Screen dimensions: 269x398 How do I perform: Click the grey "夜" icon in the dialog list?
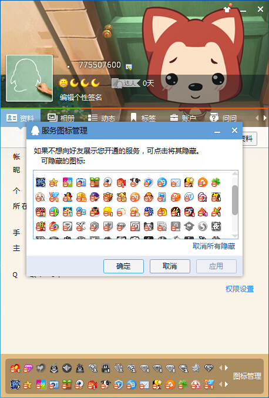point(216,226)
